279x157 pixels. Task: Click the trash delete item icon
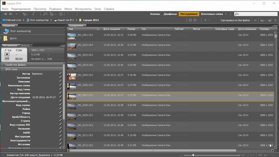pyautogui.click(x=275, y=20)
